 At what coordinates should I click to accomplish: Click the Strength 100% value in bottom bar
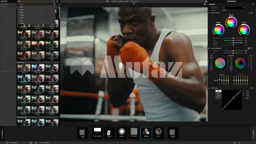click(47, 143)
